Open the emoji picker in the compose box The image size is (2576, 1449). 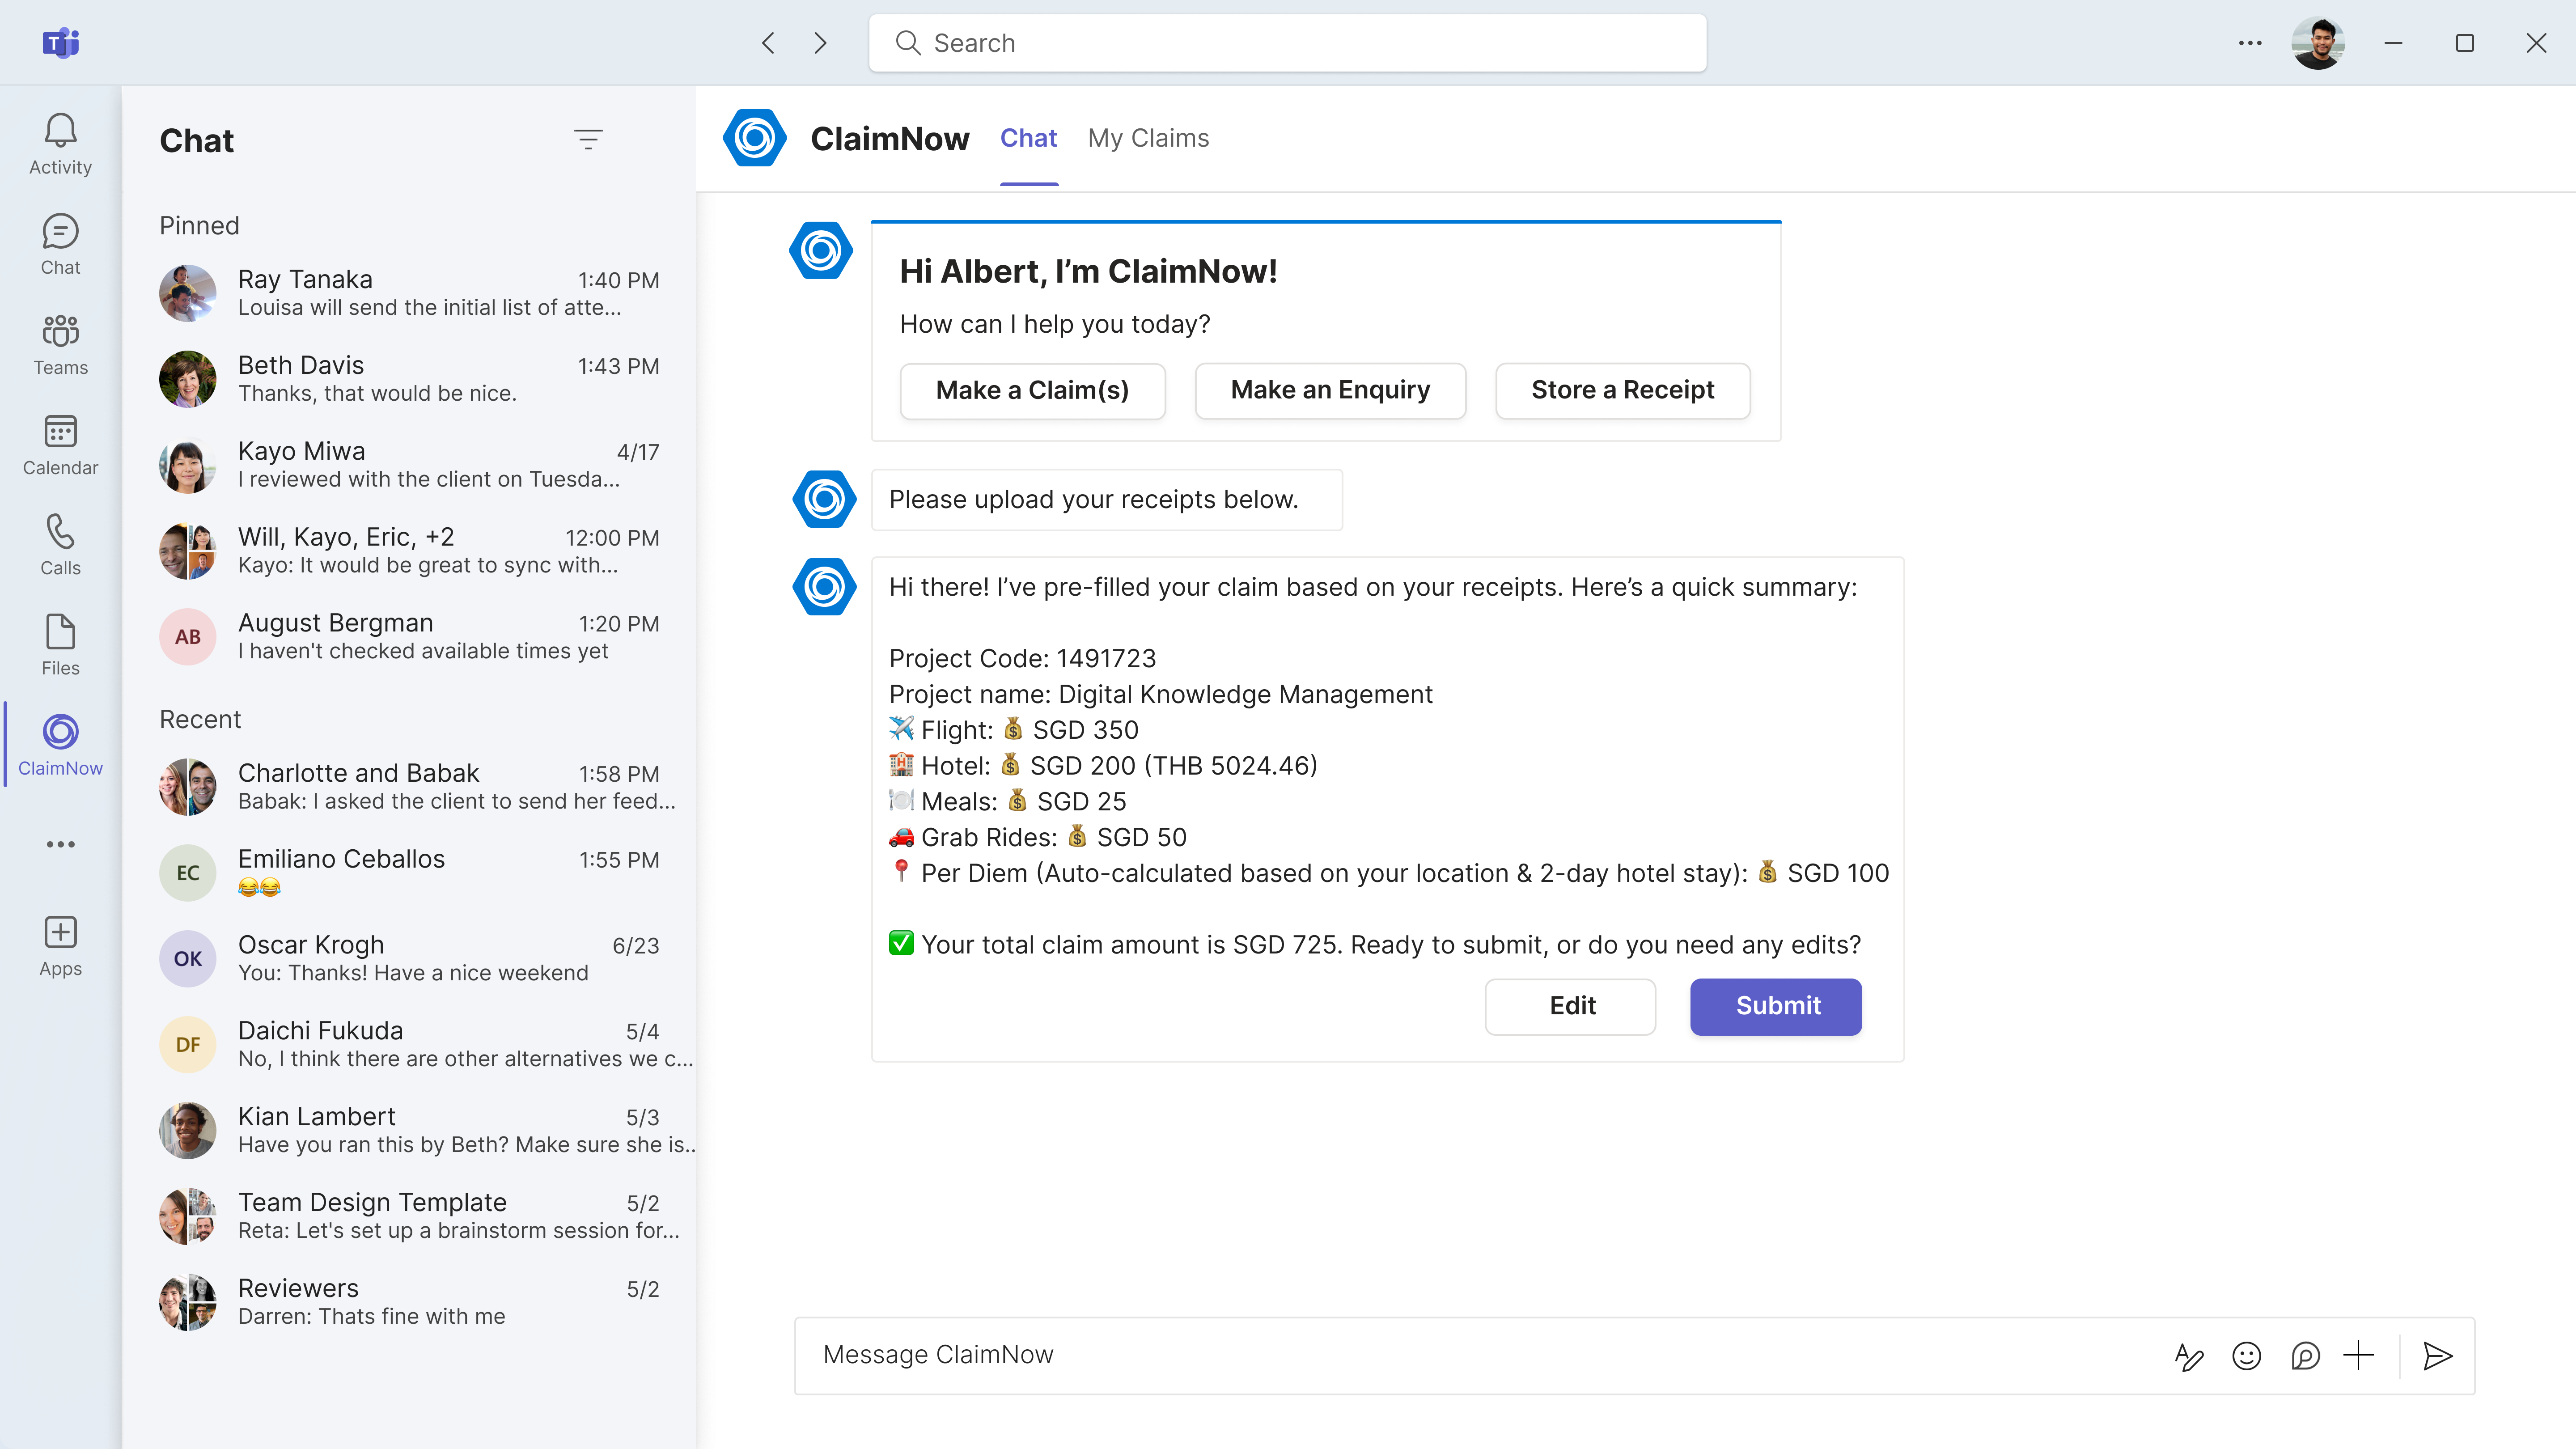(x=2246, y=1356)
